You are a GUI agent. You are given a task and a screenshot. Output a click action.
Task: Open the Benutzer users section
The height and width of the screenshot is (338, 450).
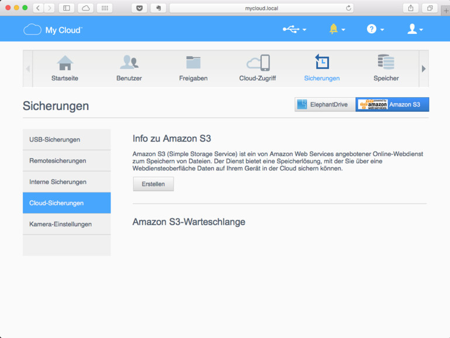pos(129,68)
